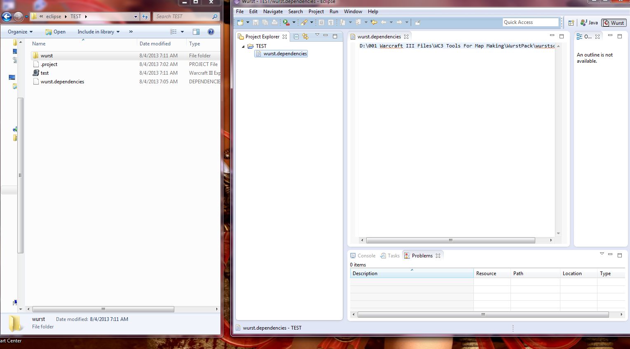
Task: Open the Search menu in Eclipse
Action: [295, 12]
